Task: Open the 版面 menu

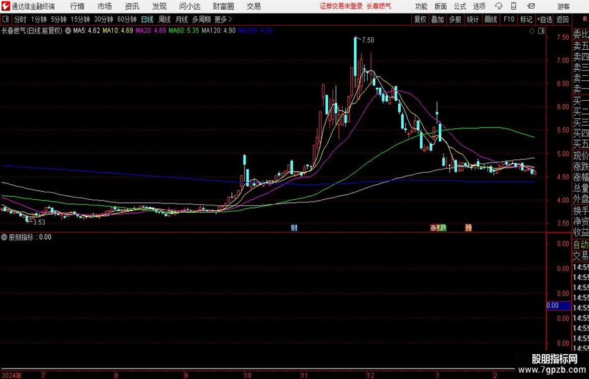Action: [441, 6]
